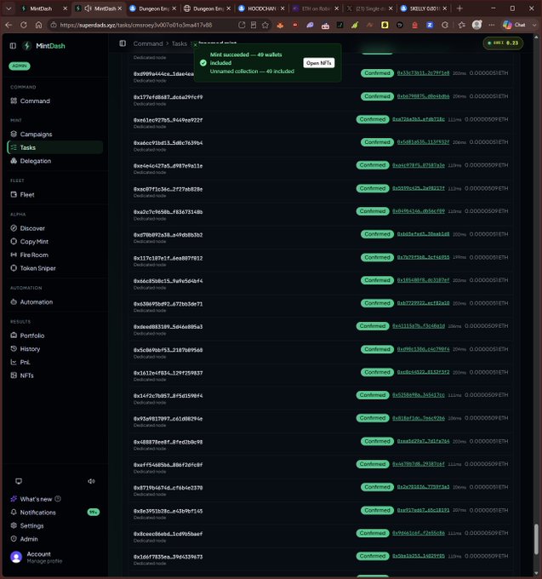Click the What's new info circle
Viewport: 542px width, 579px height.
point(58,499)
